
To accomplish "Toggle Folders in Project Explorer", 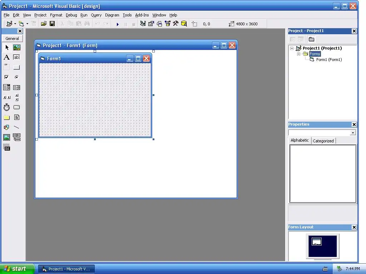I will click(311, 39).
